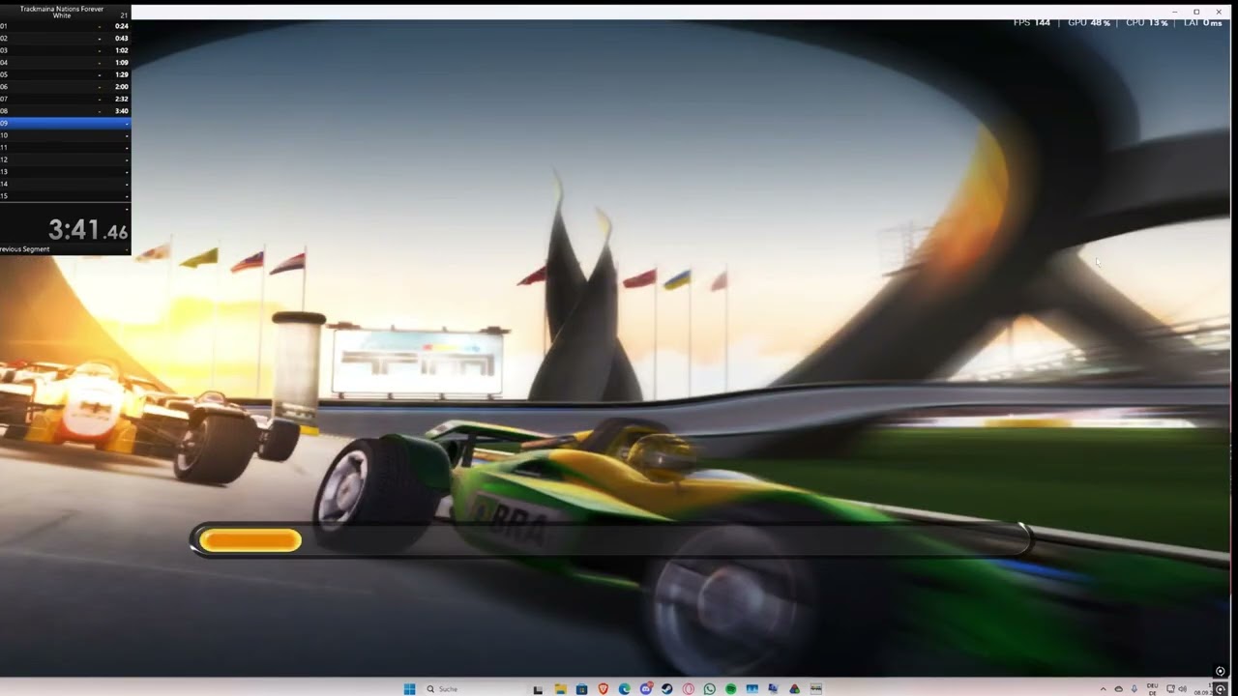Open Discord from the taskbar
This screenshot has width=1238, height=696.
point(646,689)
